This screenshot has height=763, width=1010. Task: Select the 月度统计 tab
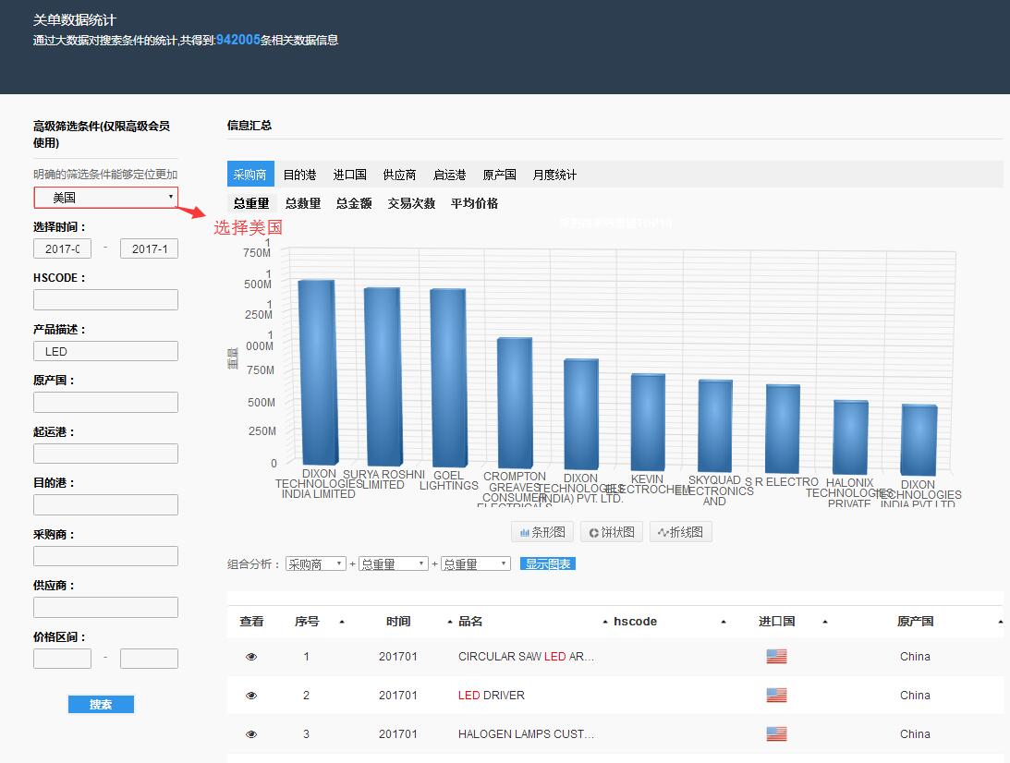(554, 175)
